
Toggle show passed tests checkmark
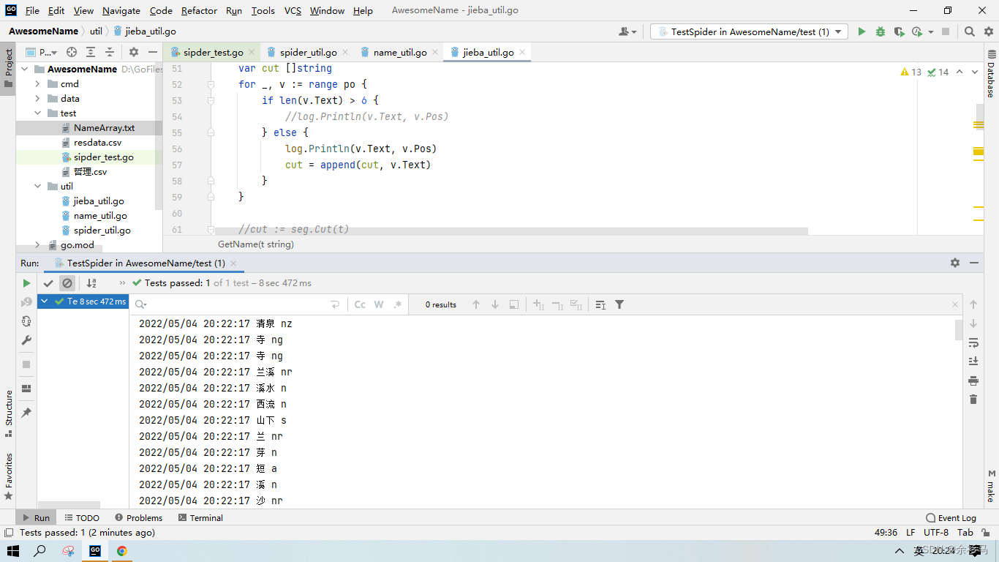(48, 283)
